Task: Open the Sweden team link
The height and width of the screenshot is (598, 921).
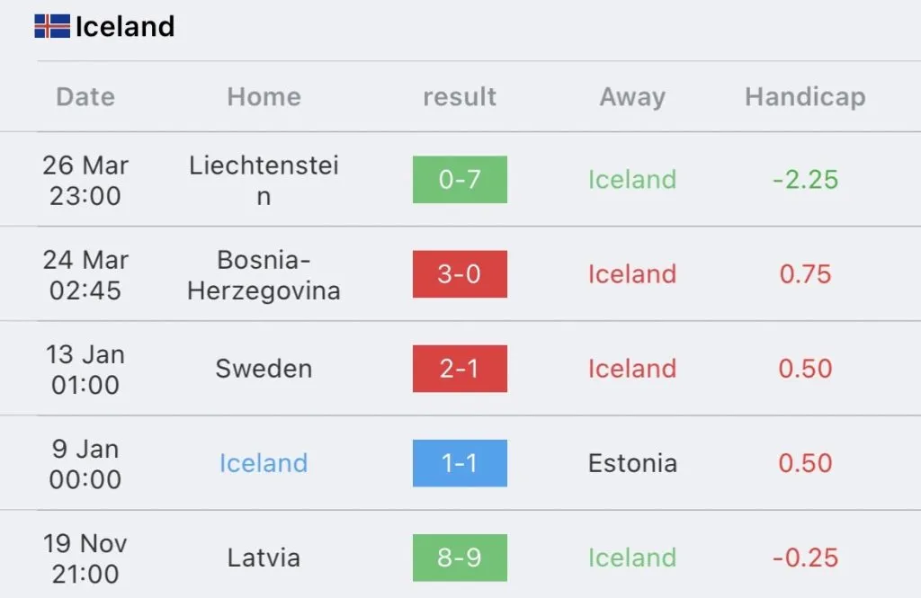Action: (264, 369)
